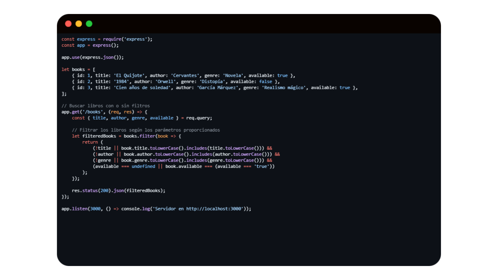Click the yellow minimize window dot
The width and height of the screenshot is (498, 280).
[x=79, y=24]
